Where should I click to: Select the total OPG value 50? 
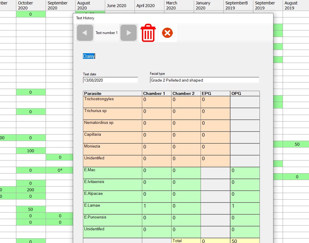coord(245,241)
